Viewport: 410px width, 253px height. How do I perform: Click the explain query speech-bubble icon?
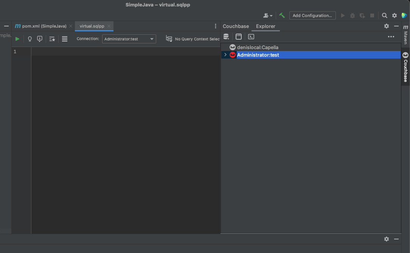click(39, 39)
